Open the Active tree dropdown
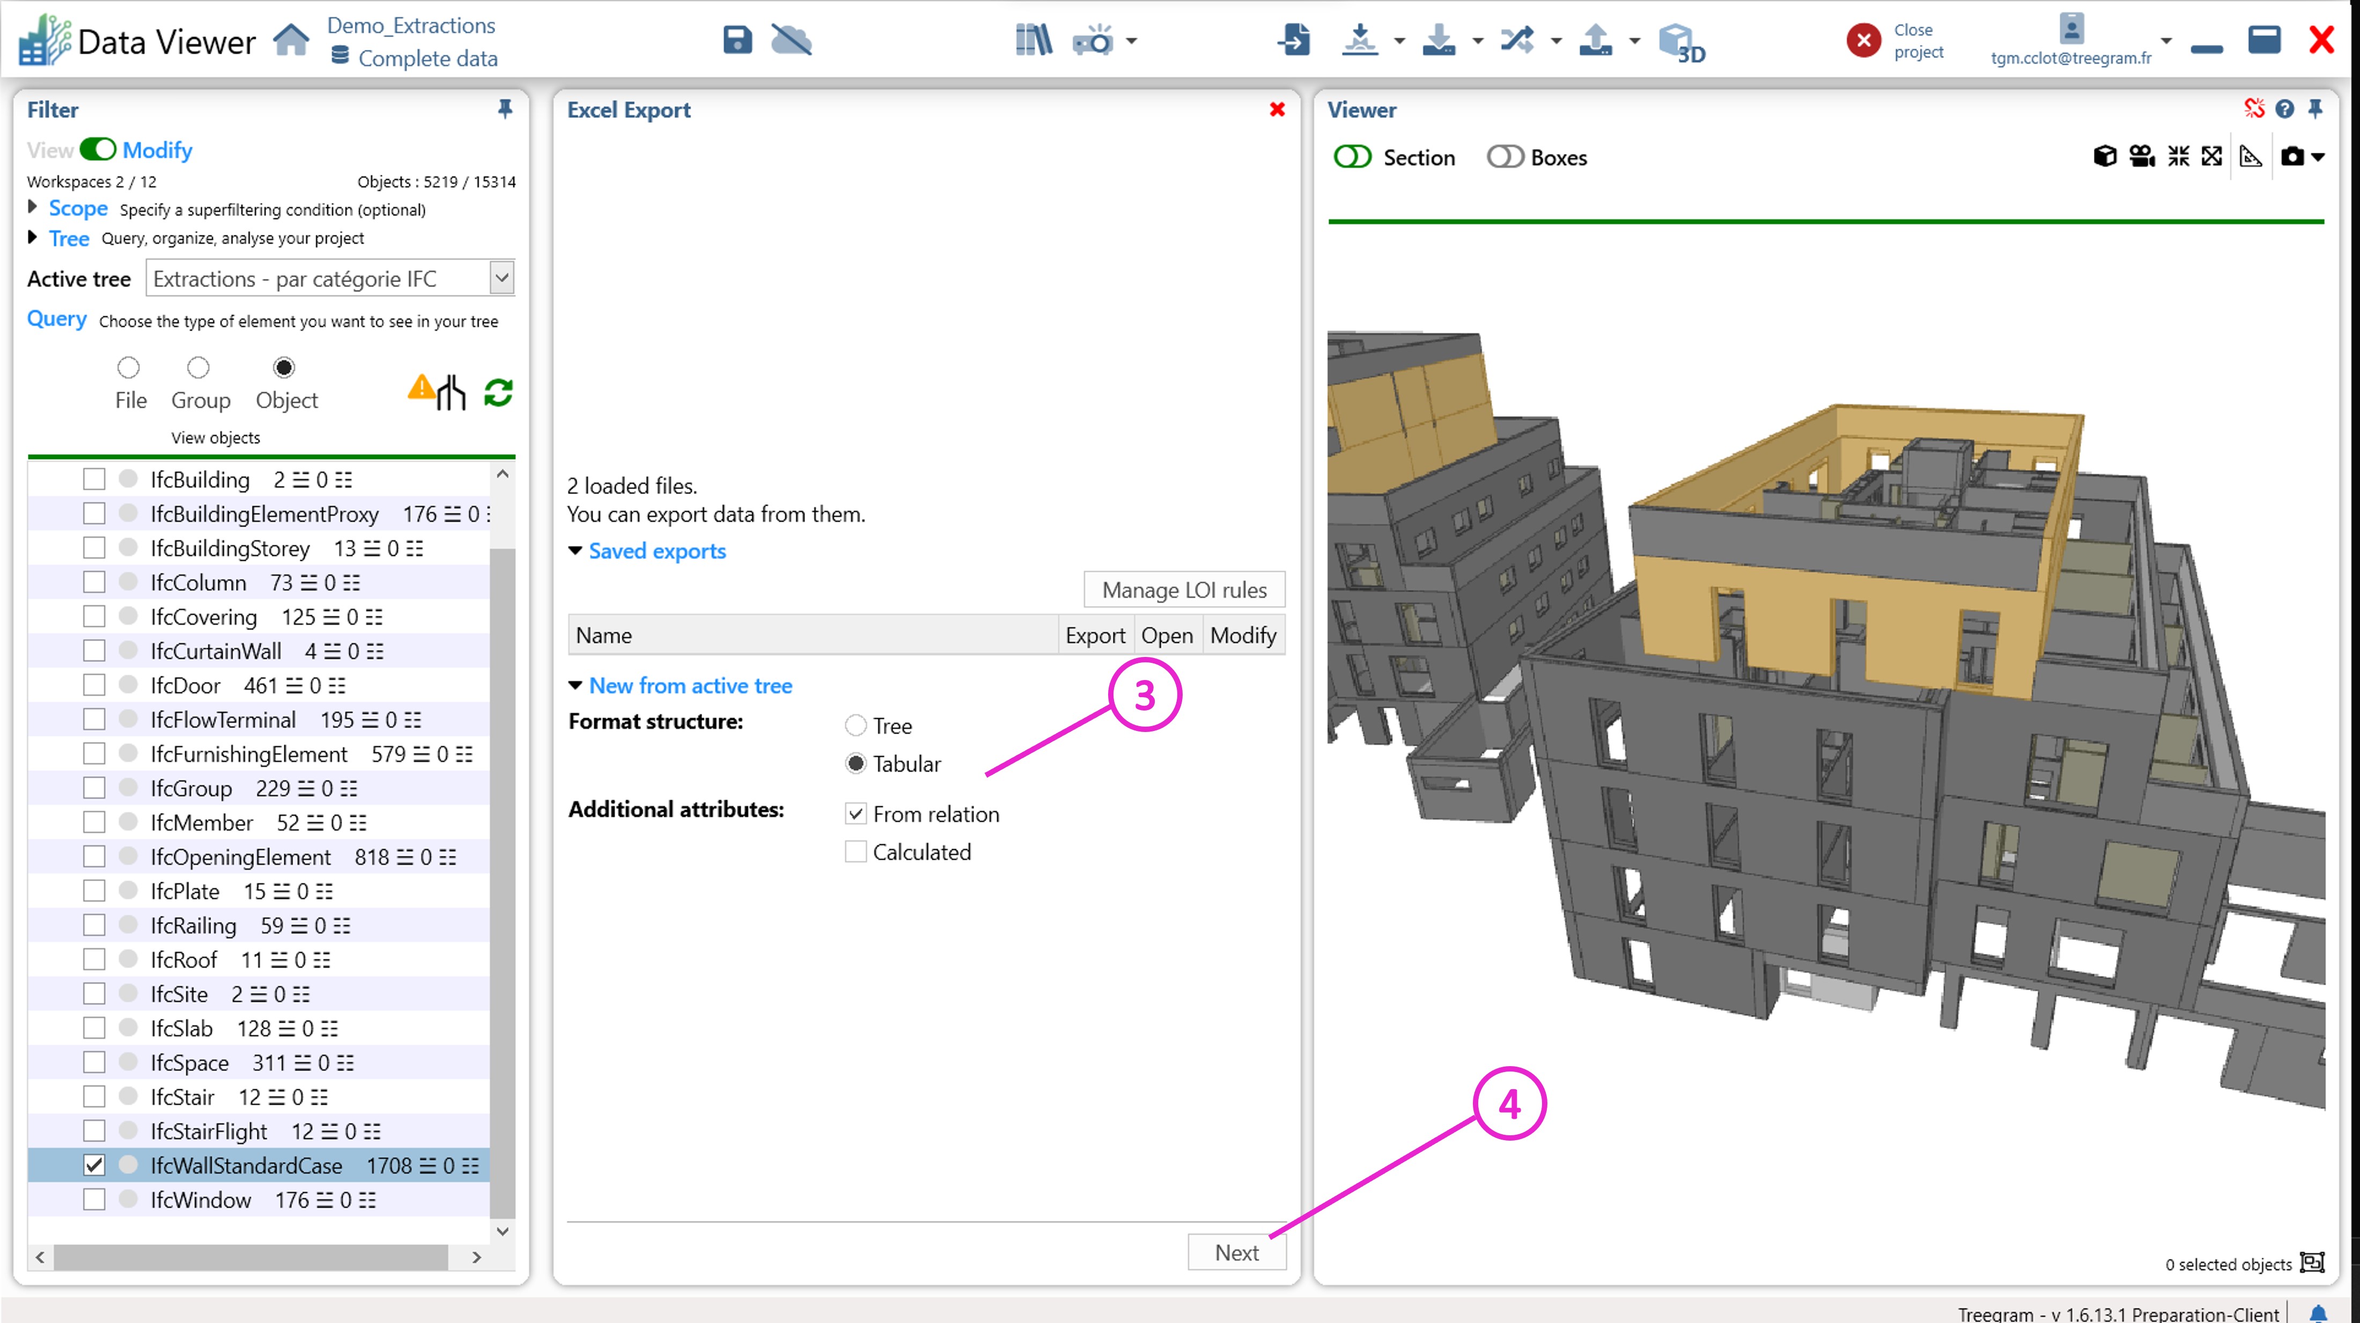 click(502, 278)
